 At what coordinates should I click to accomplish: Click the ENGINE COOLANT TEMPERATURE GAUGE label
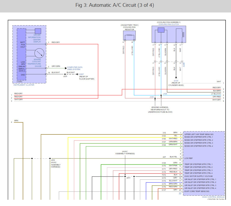point(34,63)
